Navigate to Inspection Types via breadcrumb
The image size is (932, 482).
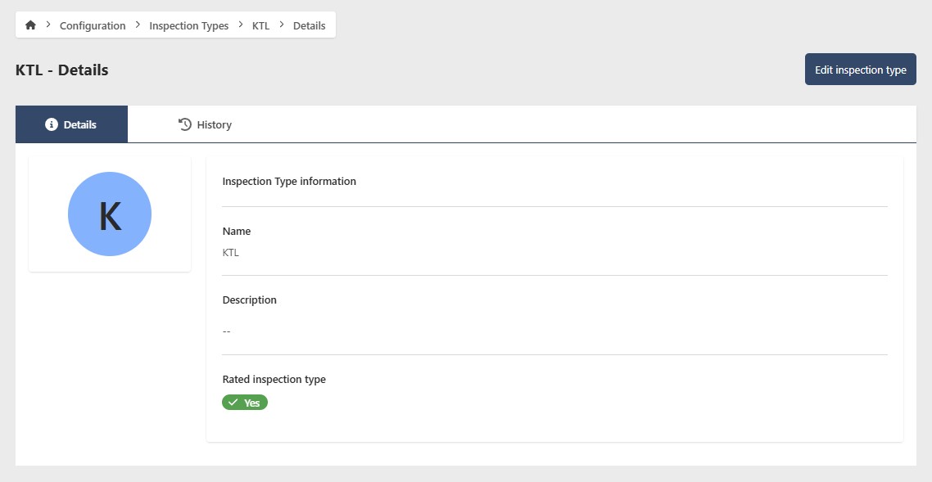click(x=188, y=25)
